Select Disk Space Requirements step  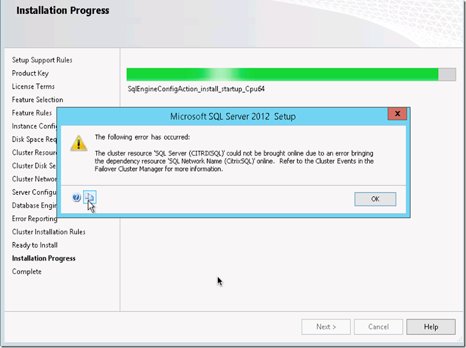point(34,139)
